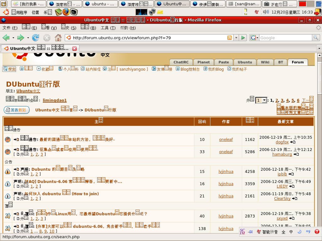Close the Ubuntu forum tab with red X
Image resolution: width=322 pixels, height=241 pixels.
point(75,49)
